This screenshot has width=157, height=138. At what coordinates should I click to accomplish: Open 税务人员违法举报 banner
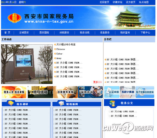14,92
